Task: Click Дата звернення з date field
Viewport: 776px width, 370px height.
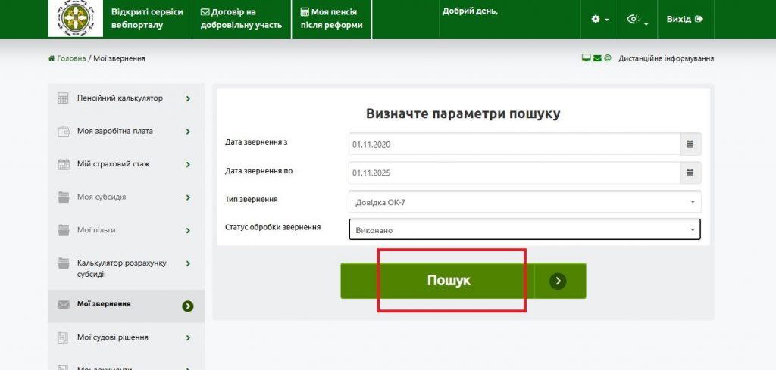Action: click(x=515, y=145)
